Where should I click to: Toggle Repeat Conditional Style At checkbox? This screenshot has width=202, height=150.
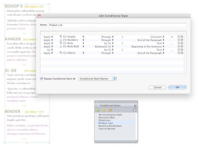[41, 79]
